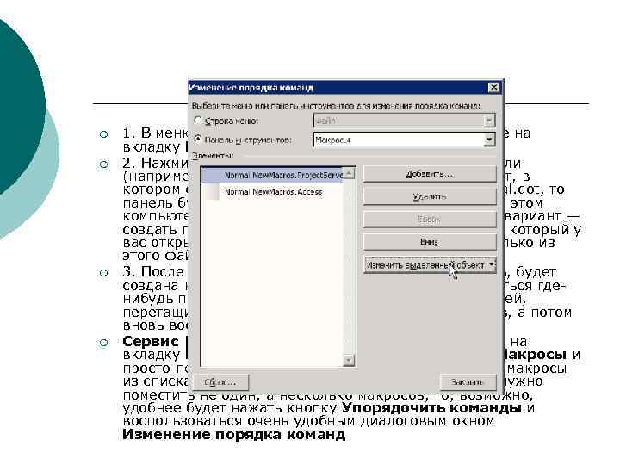Click bold text 'Упорядочить команды' on slide
The height and width of the screenshot is (465, 620).
(x=431, y=407)
